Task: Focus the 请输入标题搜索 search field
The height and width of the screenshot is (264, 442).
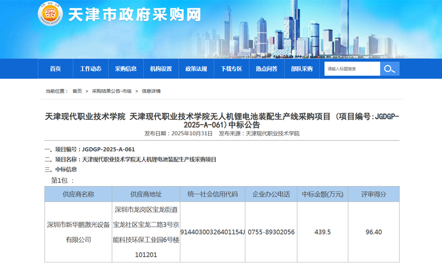Action: pos(352,69)
